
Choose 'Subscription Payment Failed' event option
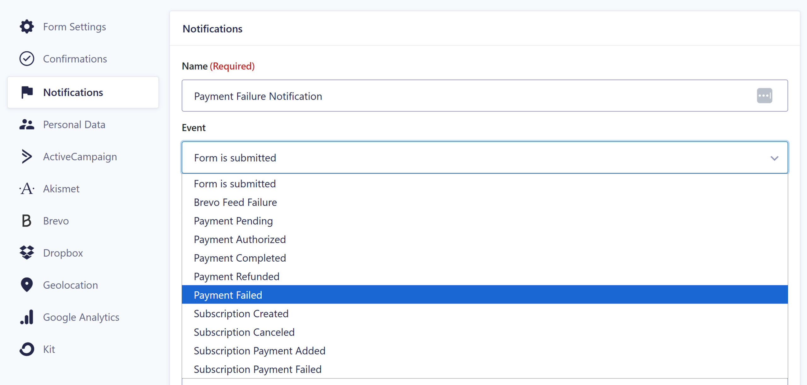tap(485, 369)
